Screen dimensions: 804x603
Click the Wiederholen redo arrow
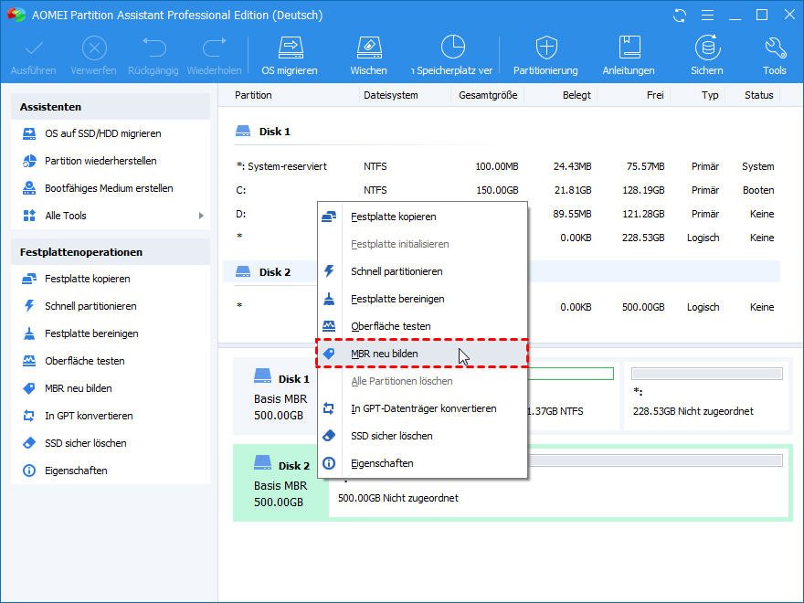215,48
